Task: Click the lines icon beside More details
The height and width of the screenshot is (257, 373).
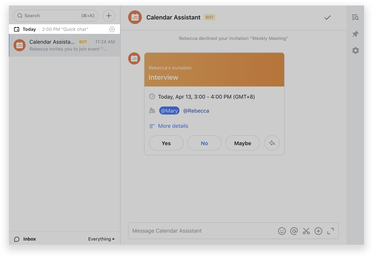Action: pyautogui.click(x=152, y=126)
